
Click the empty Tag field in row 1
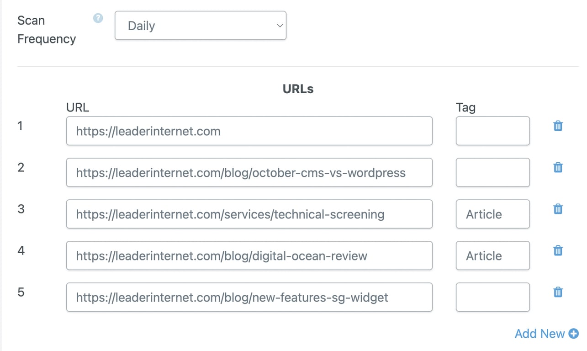(x=492, y=131)
